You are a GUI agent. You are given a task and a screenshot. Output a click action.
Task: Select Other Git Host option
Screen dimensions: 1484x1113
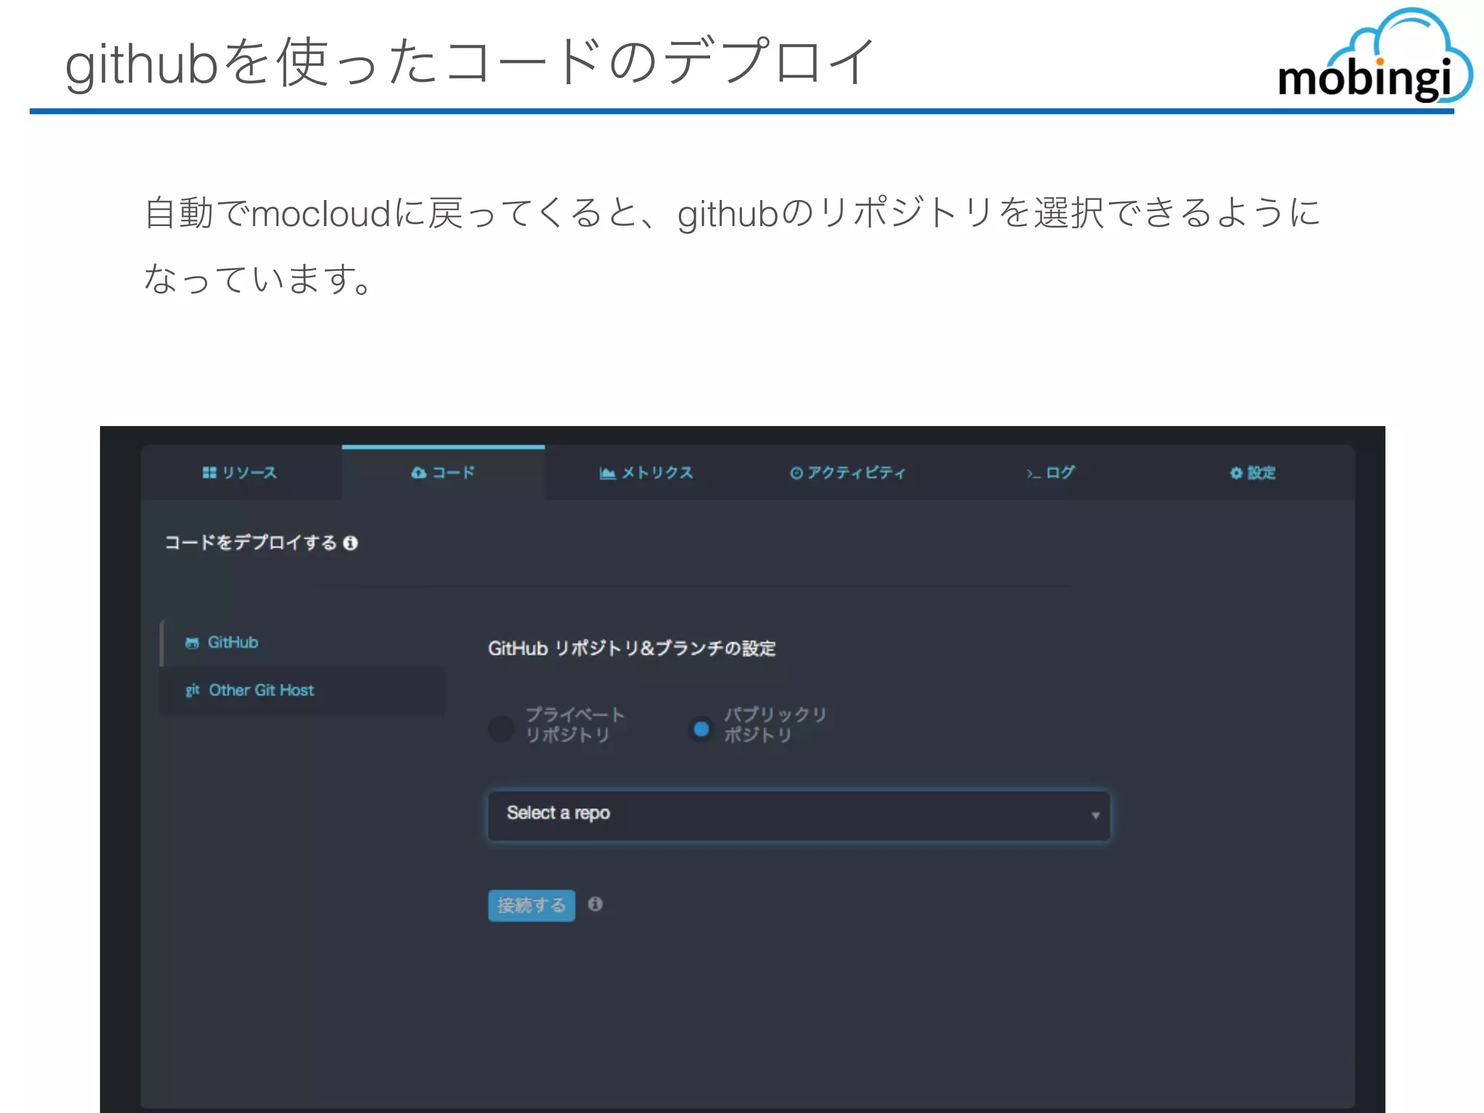[303, 691]
